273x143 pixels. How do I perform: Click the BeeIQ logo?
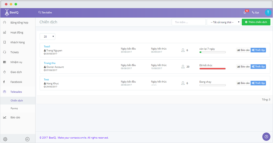click(12, 12)
